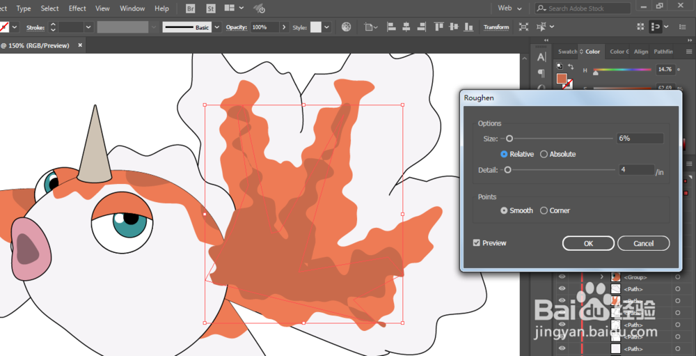Screen dimensions: 696x356
Task: Open the Web workspace dropdown
Action: (x=509, y=8)
